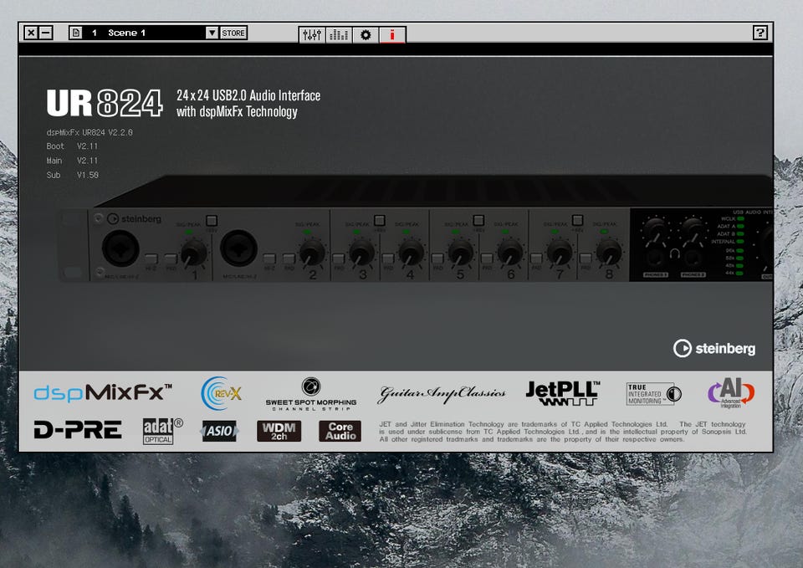
Task: Click the 'Boot V2.11' firmware line
Action: pos(72,146)
